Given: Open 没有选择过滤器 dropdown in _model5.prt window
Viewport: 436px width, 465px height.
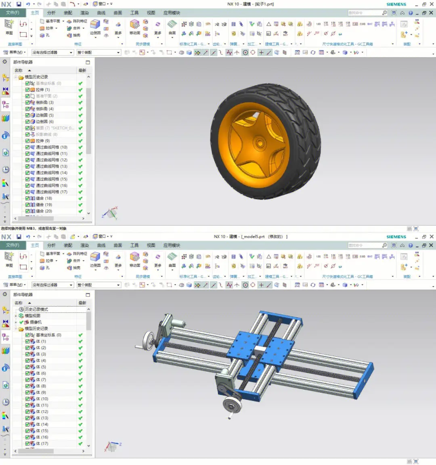Looking at the screenshot, I should [x=52, y=285].
